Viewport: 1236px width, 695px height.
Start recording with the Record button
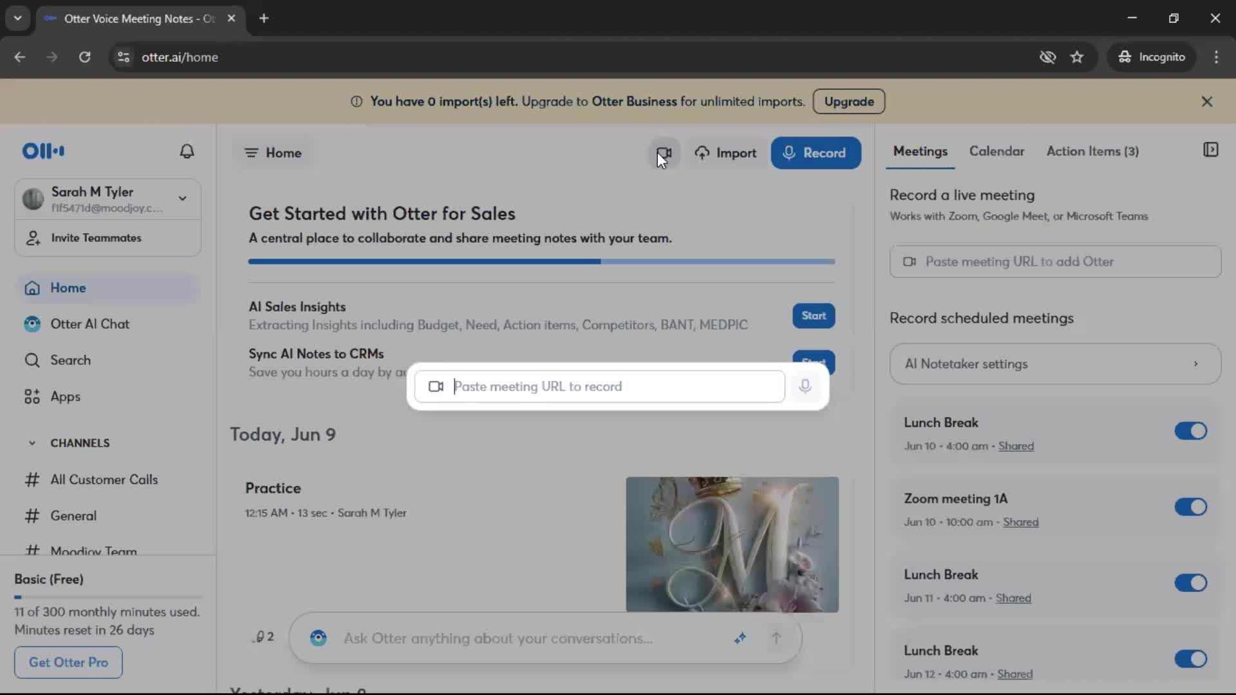[816, 153]
